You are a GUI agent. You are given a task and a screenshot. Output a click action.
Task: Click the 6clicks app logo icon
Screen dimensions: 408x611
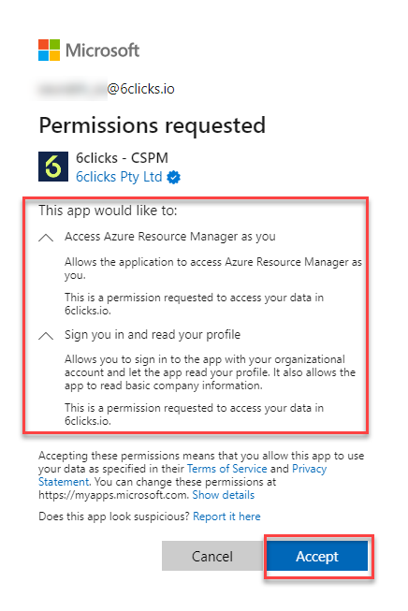pyautogui.click(x=53, y=167)
